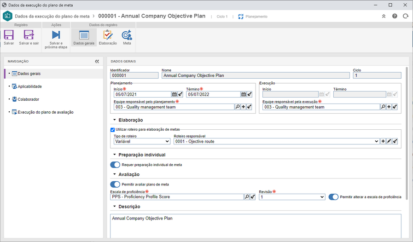Toggle Requer preparação individual de meta
This screenshot has height=242, width=413.
point(115,165)
